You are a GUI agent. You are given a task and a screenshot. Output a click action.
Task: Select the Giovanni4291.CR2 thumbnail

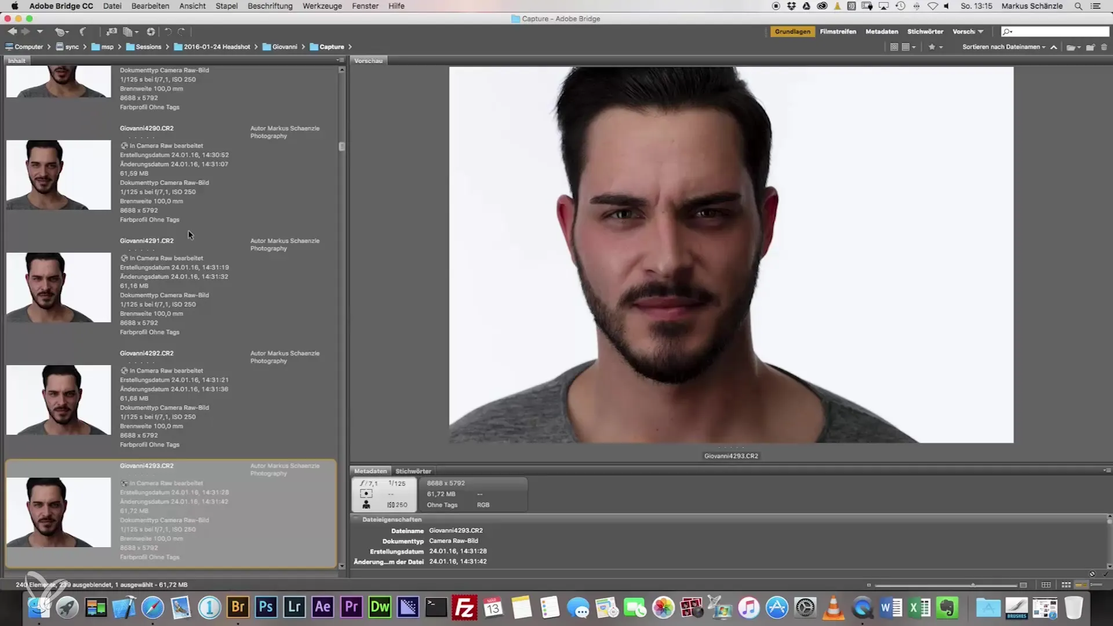[59, 287]
